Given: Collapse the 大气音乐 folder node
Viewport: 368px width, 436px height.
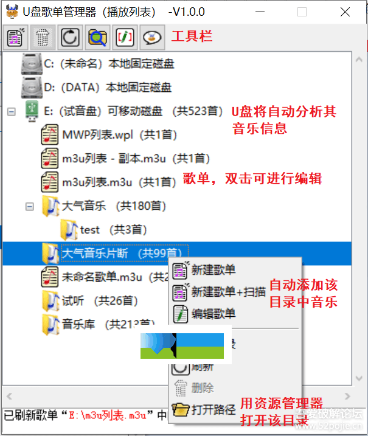Looking at the screenshot, I should [x=29, y=207].
